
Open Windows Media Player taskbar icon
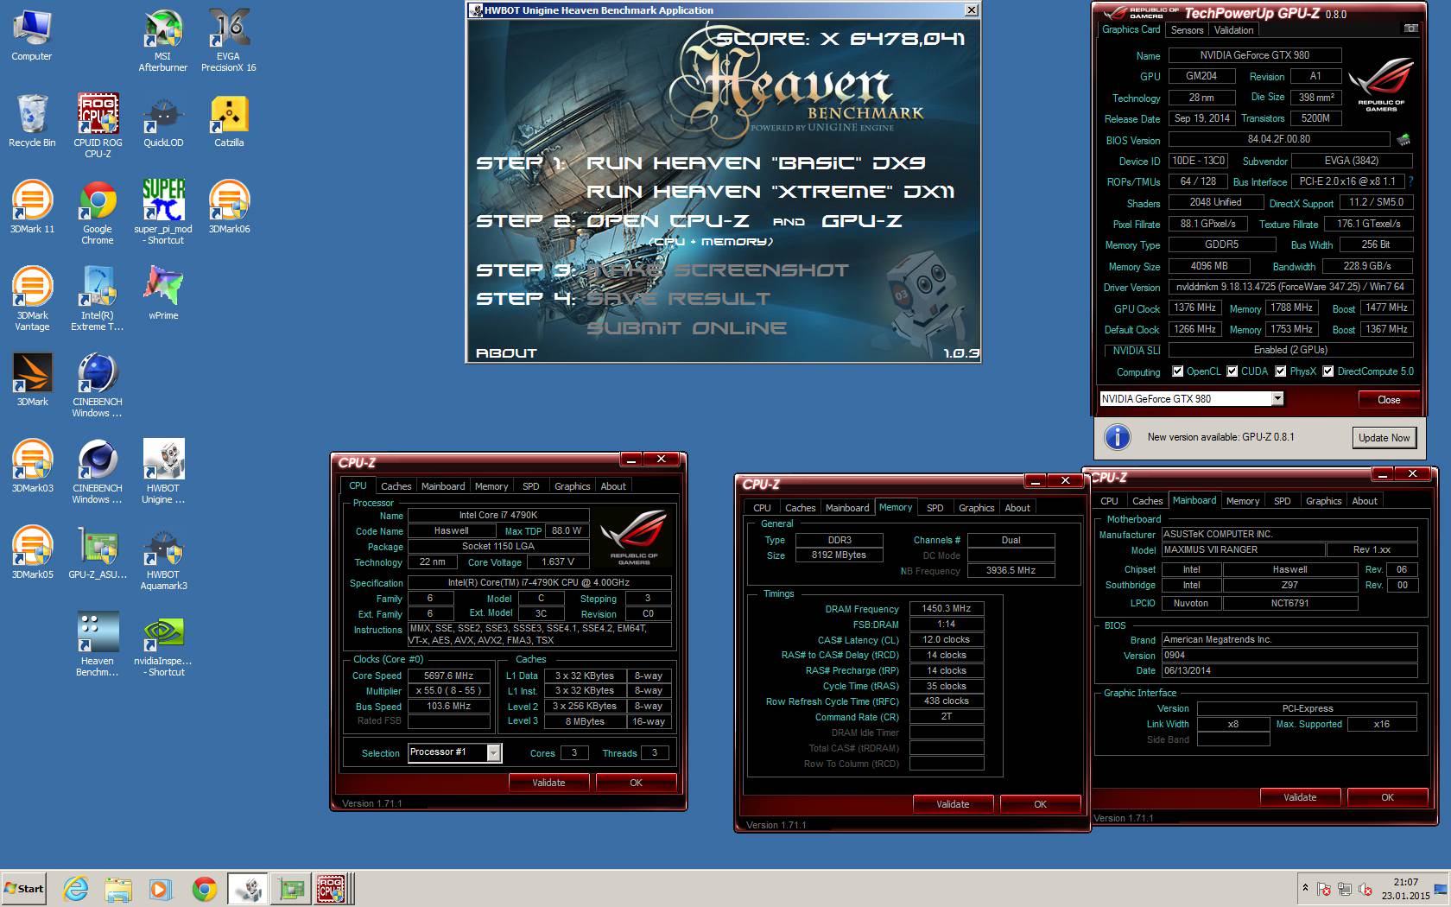pos(161,888)
